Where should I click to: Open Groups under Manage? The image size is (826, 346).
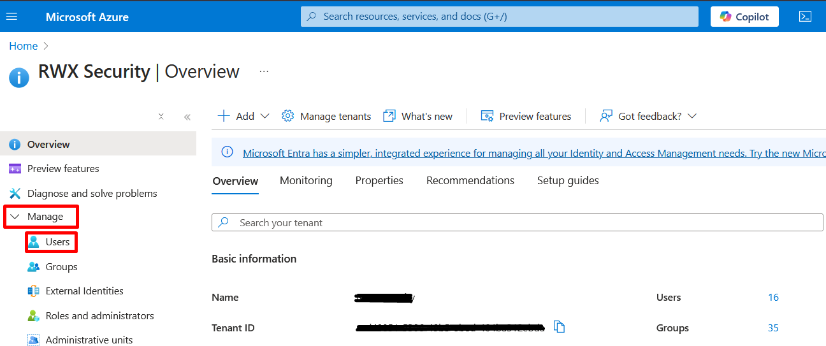(61, 266)
